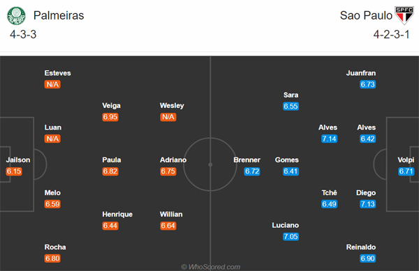Select player Rocha on the pitch
The height and width of the screenshot is (271, 419).
[x=55, y=247]
